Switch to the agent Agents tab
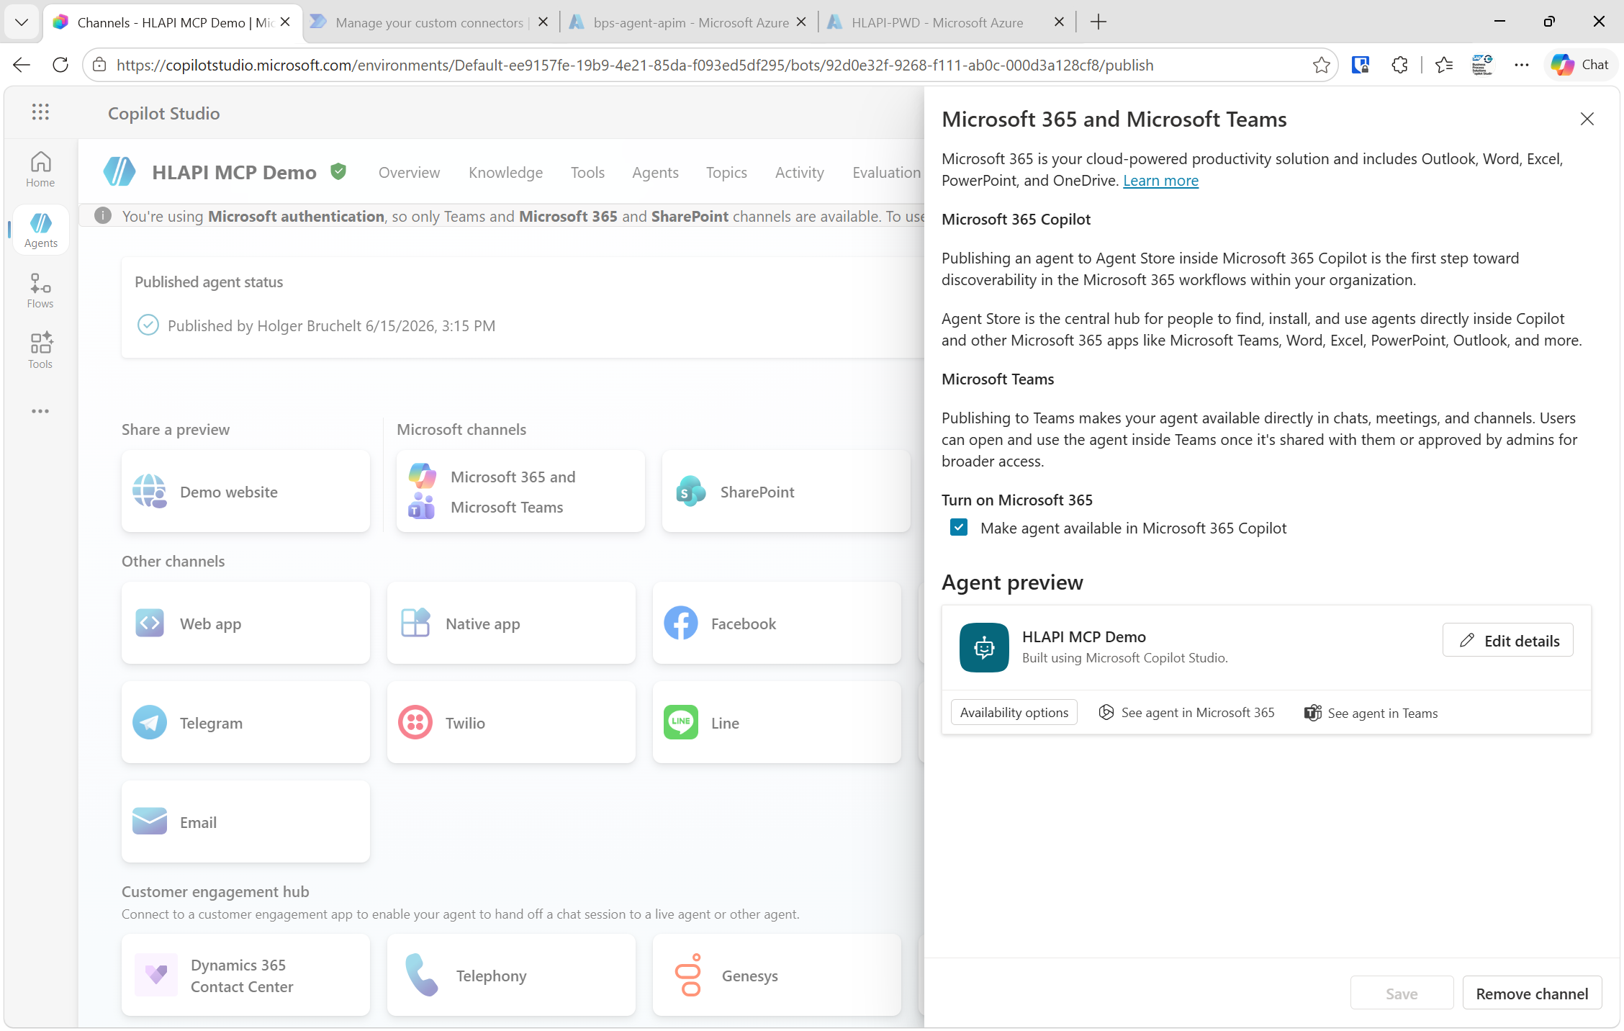Image resolution: width=1624 pixels, height=1031 pixels. (655, 173)
